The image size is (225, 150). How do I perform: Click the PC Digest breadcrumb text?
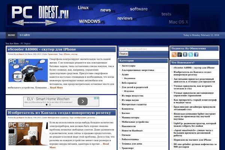(25, 43)
